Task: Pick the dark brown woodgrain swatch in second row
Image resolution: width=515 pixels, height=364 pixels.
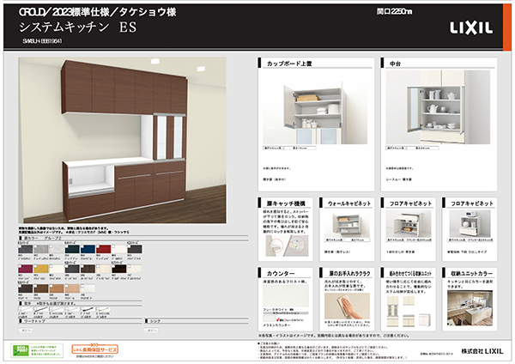Action: click(88, 269)
